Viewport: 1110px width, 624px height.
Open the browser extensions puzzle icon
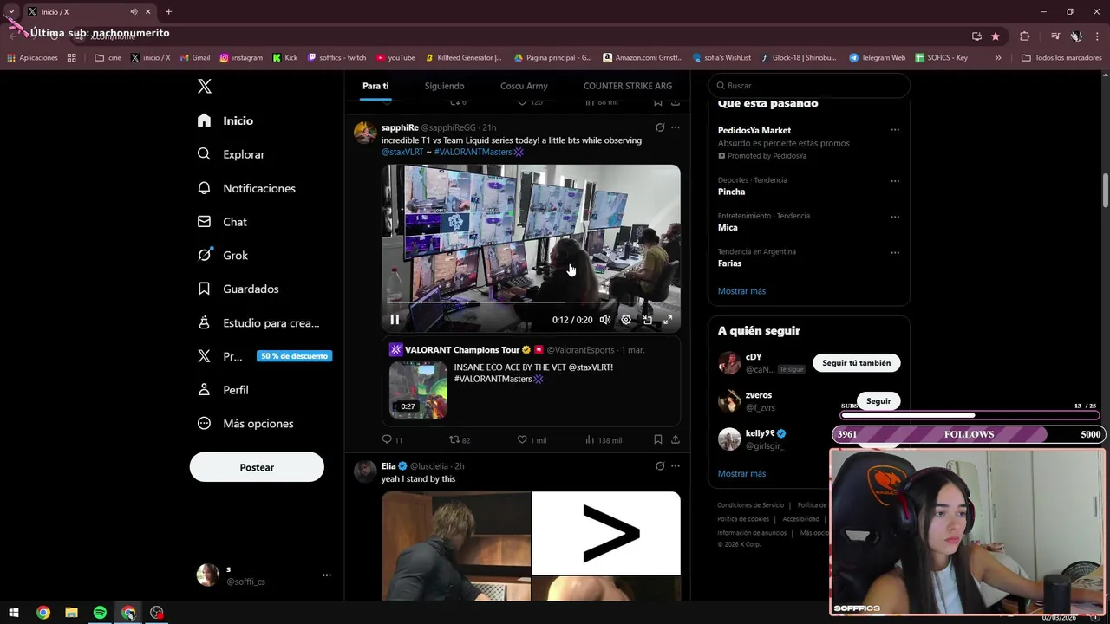click(x=1024, y=36)
